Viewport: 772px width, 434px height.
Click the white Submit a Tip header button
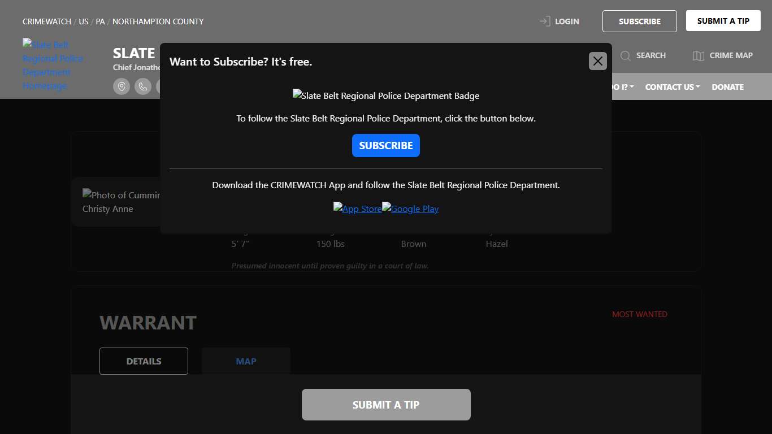723,21
